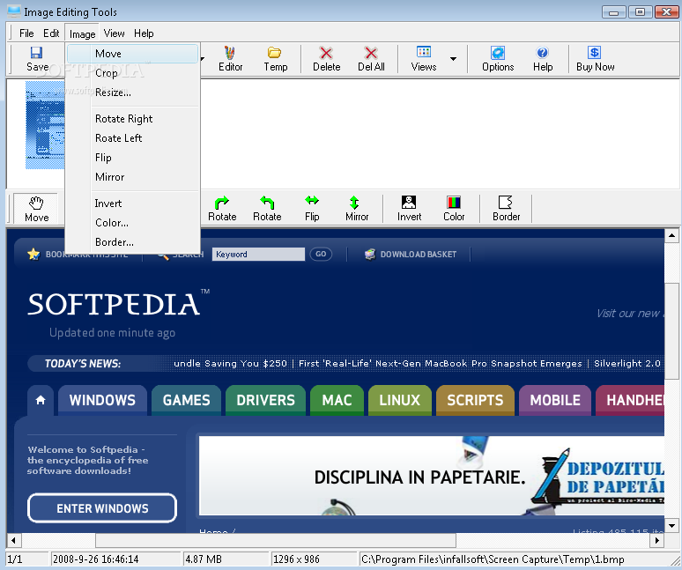The image size is (682, 570).
Task: Click the Keyword search field
Action: click(x=258, y=254)
